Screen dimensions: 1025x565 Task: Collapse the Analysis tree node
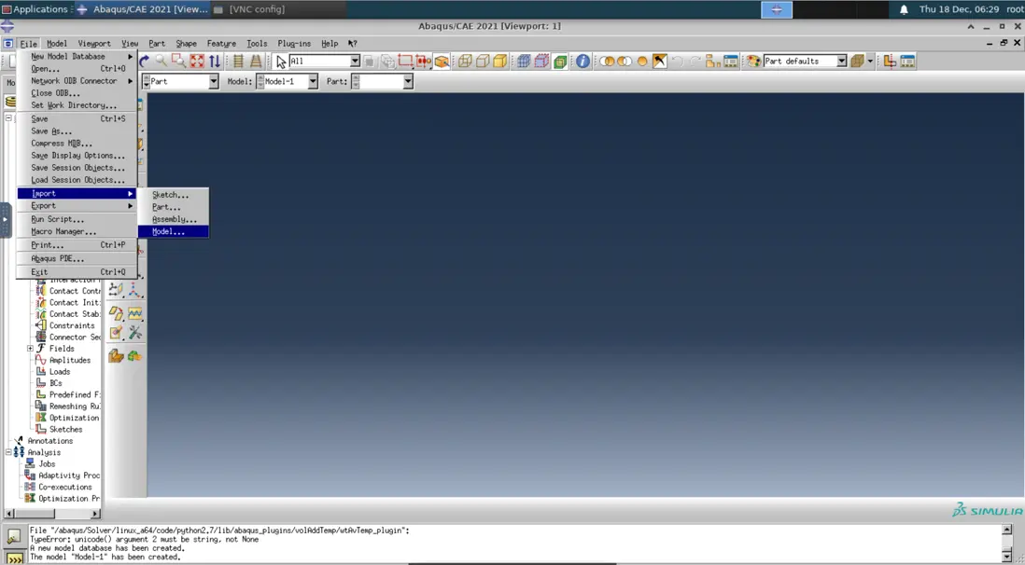(x=8, y=452)
